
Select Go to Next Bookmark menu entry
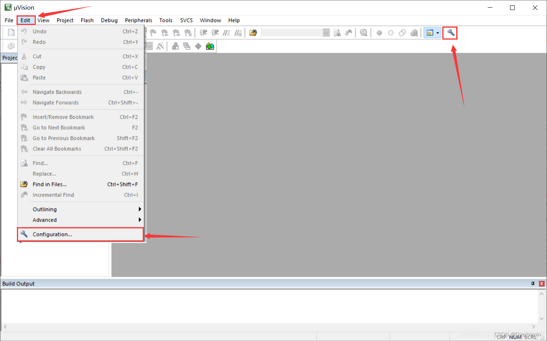point(81,128)
